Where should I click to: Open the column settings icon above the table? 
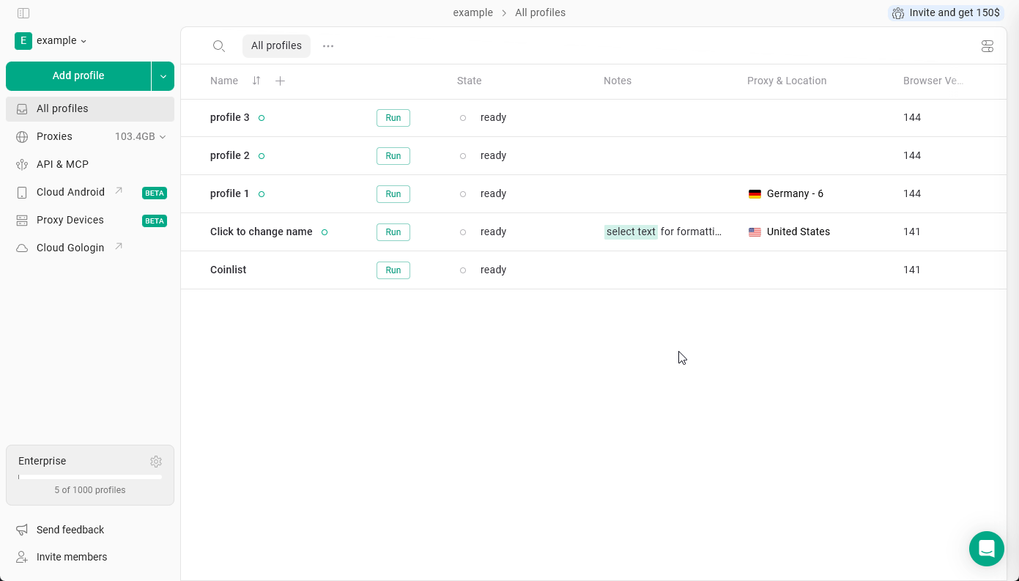(x=987, y=45)
